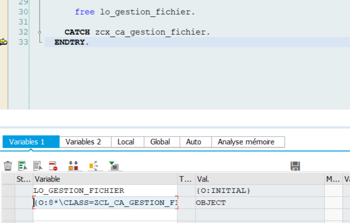Click the red minus delete-row icon
The width and height of the screenshot is (350, 223).
click(x=53, y=166)
